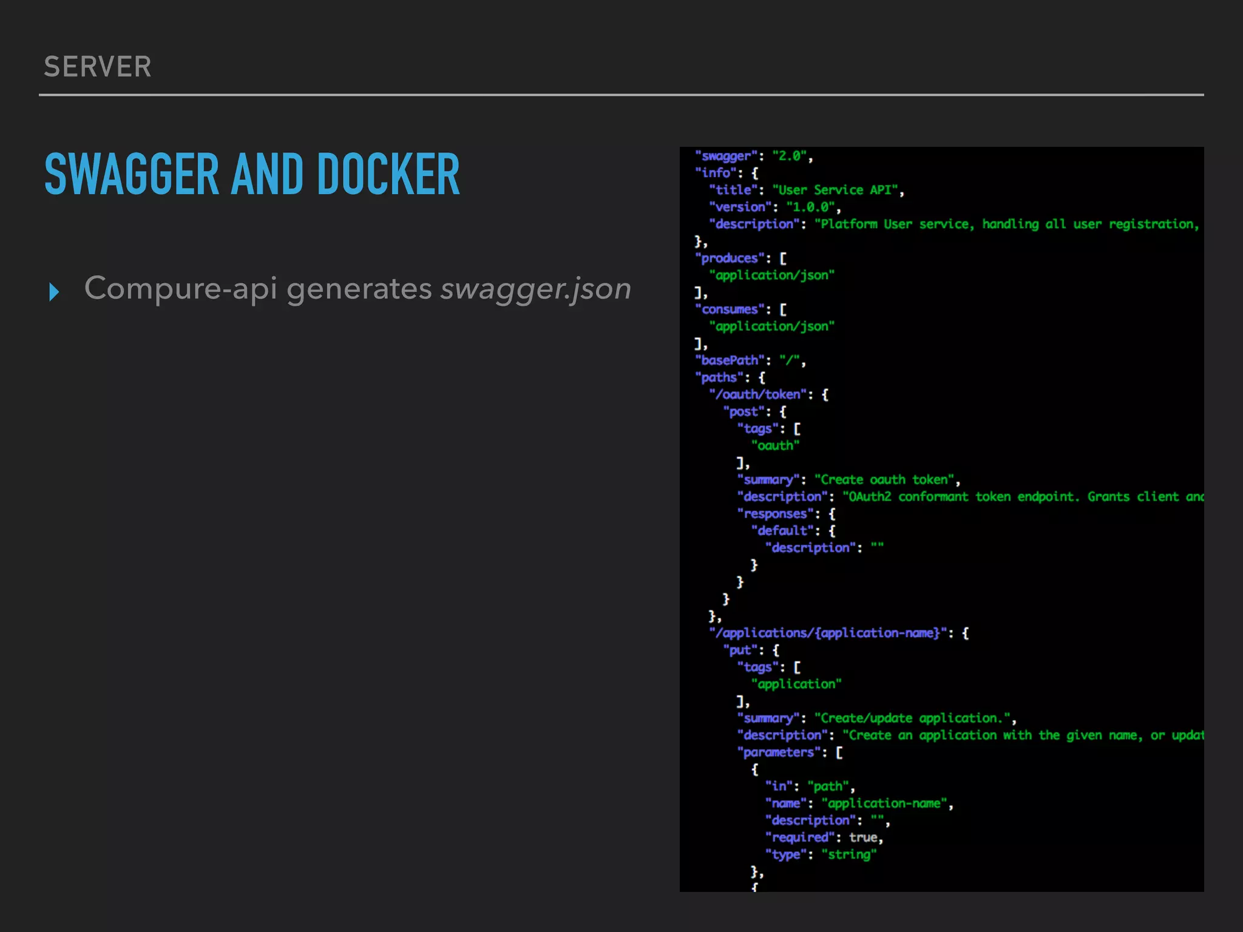Image resolution: width=1243 pixels, height=932 pixels.
Task: Click the "oauth" tag value
Action: (776, 445)
